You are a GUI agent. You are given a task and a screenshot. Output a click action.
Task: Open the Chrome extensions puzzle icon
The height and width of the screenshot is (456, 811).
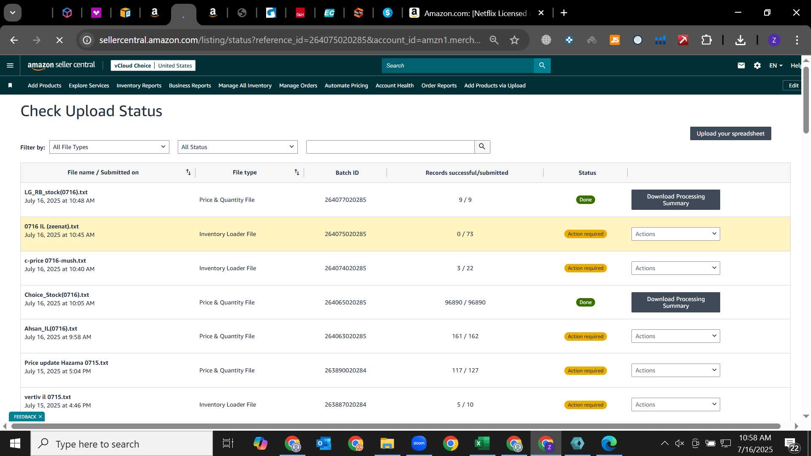[706, 40]
